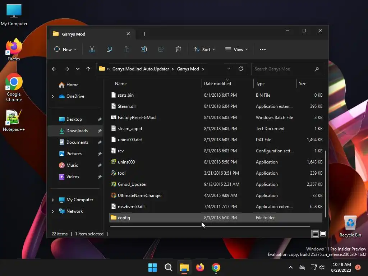Select the FactoryReset-GMod batch file
Image resolution: width=368 pixels, height=276 pixels.
(x=216, y=118)
